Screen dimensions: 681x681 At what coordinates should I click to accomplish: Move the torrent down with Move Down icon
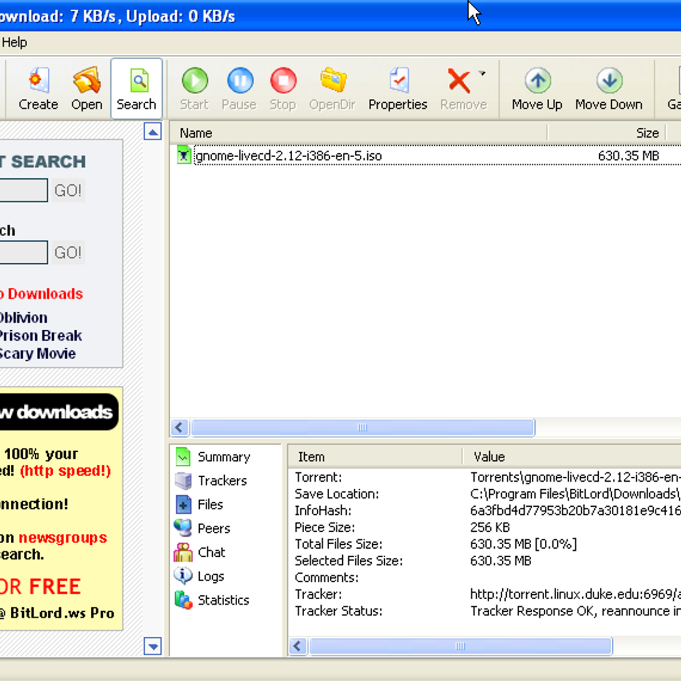(609, 89)
